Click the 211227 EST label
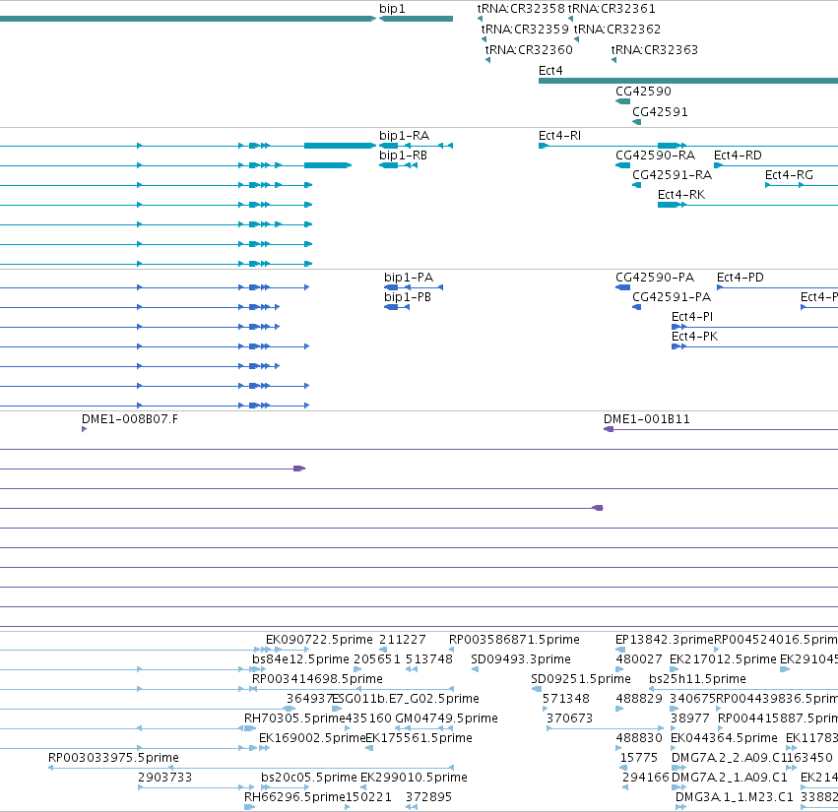The image size is (838, 812). [403, 640]
